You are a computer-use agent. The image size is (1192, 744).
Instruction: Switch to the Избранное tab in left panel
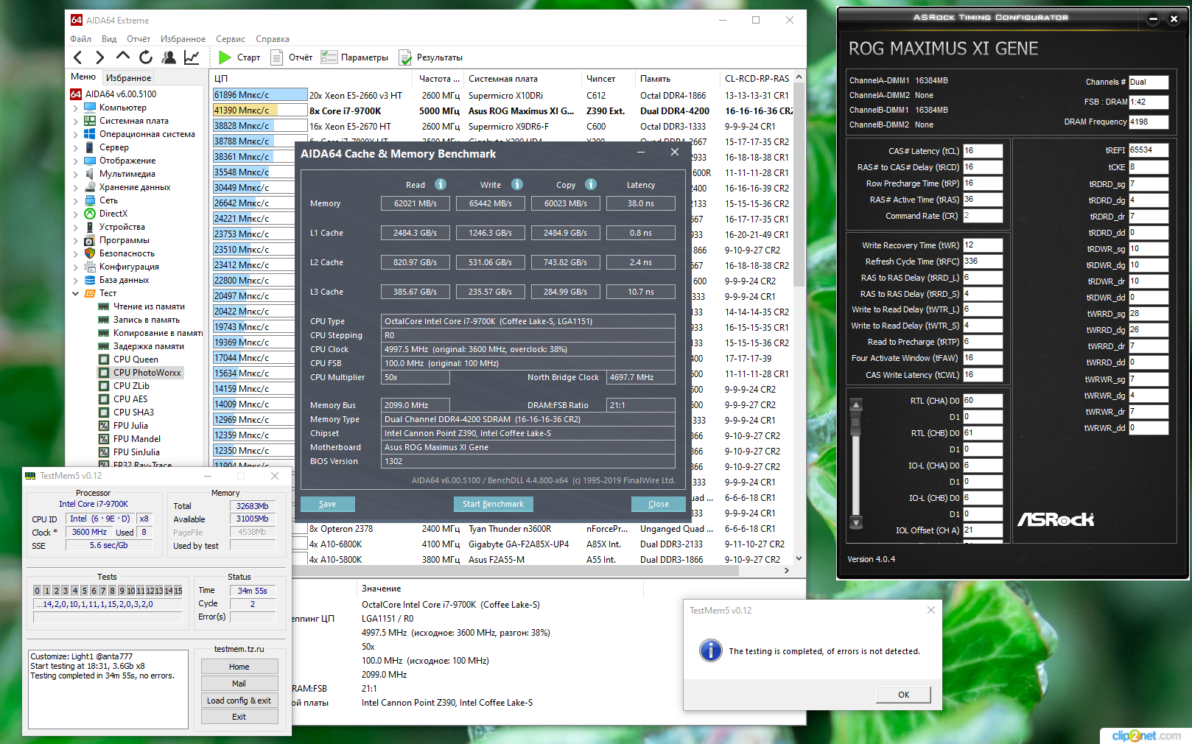129,77
